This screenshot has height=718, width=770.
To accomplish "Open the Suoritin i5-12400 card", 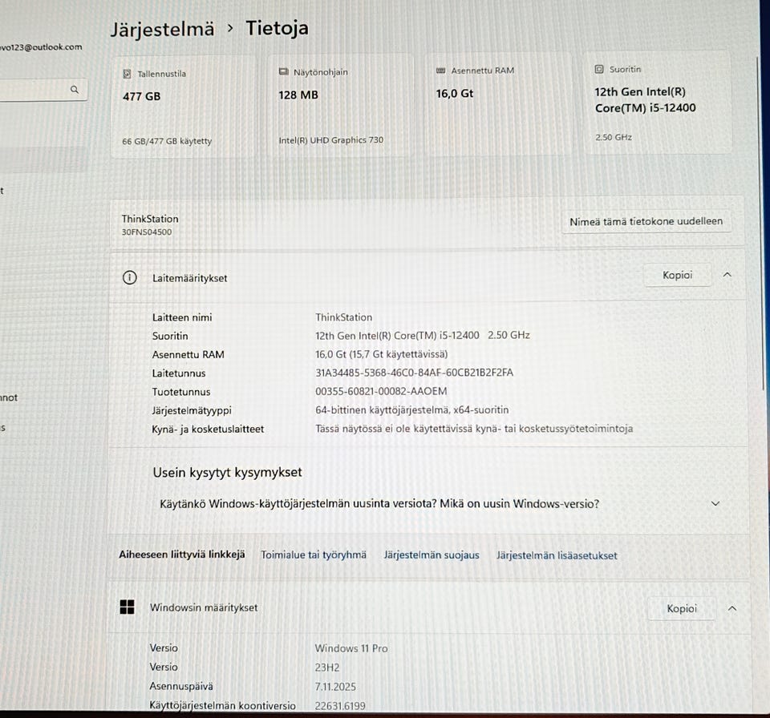I will coord(657,102).
